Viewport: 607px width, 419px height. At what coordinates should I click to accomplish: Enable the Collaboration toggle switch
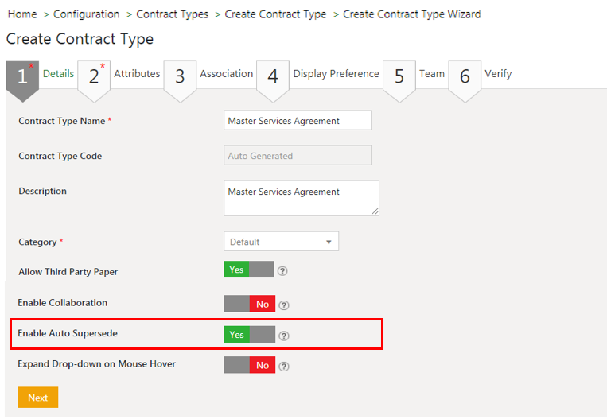pyautogui.click(x=248, y=304)
